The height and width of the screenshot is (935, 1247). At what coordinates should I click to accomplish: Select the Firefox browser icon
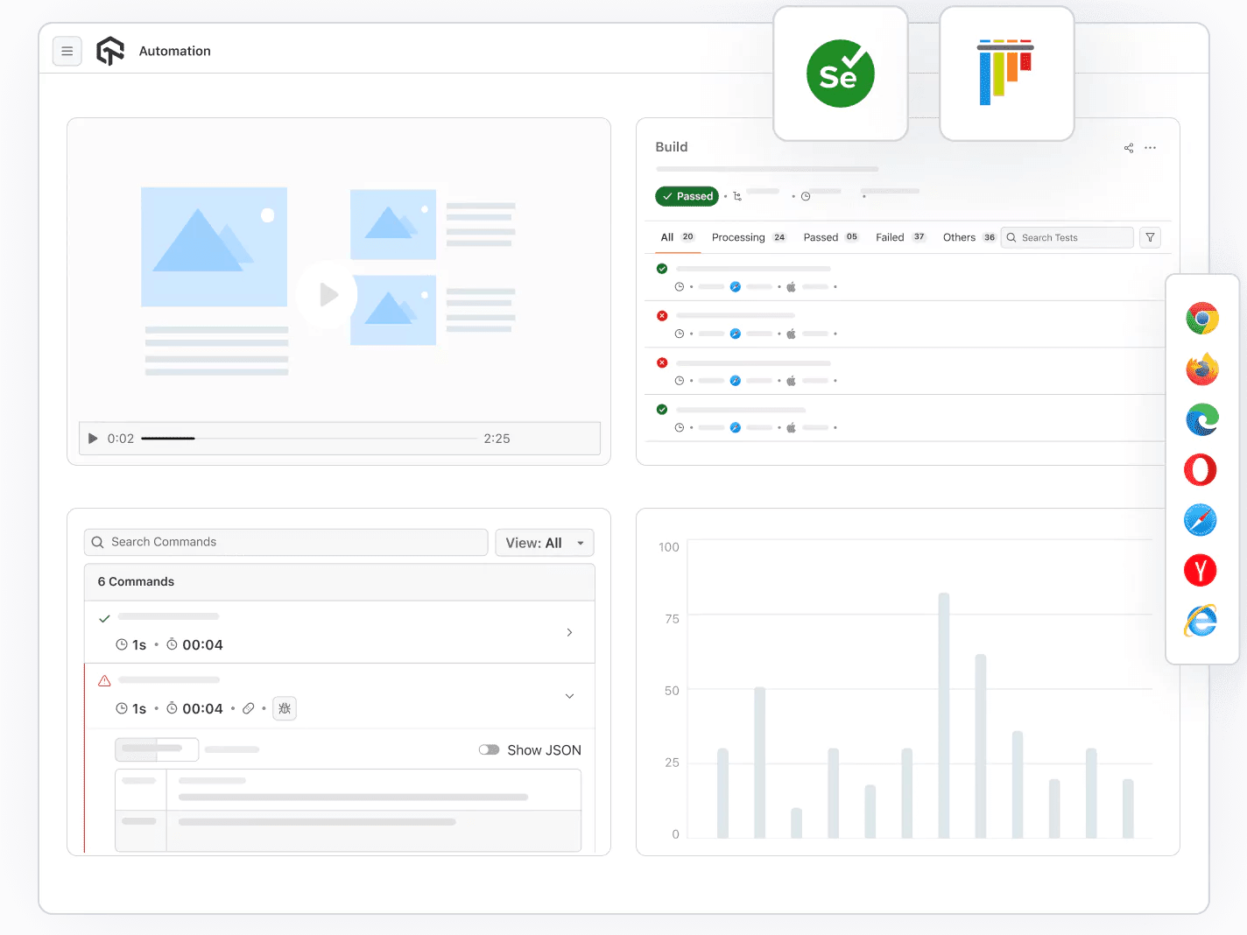[x=1201, y=369]
